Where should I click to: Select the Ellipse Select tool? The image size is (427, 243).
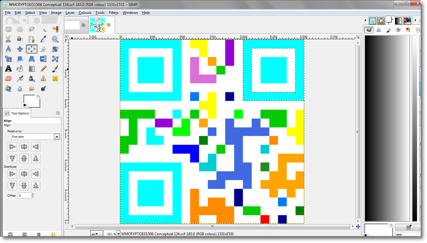pyautogui.click(x=20, y=29)
